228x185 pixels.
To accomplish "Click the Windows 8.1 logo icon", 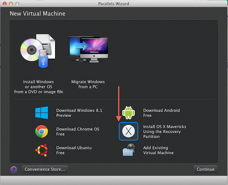I will (x=41, y=113).
